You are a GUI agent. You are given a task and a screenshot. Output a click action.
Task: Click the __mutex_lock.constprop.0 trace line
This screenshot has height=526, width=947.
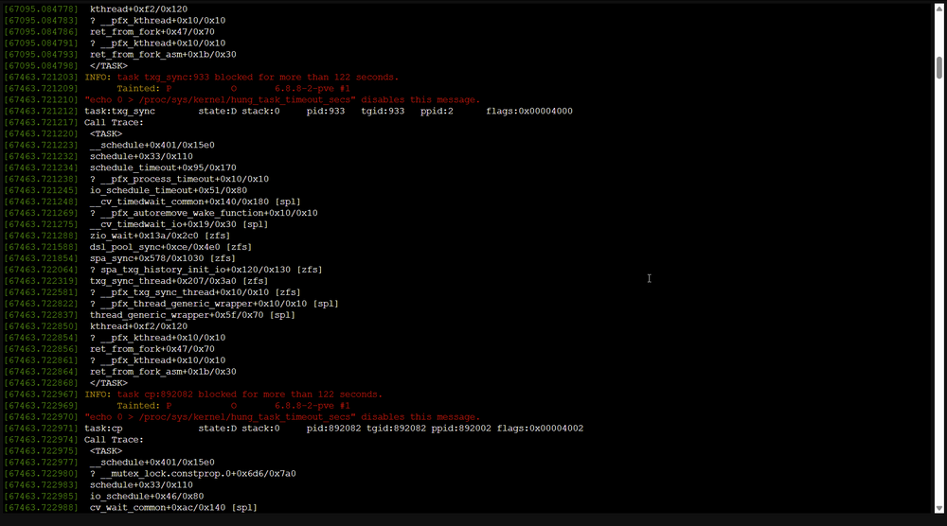tap(192, 474)
